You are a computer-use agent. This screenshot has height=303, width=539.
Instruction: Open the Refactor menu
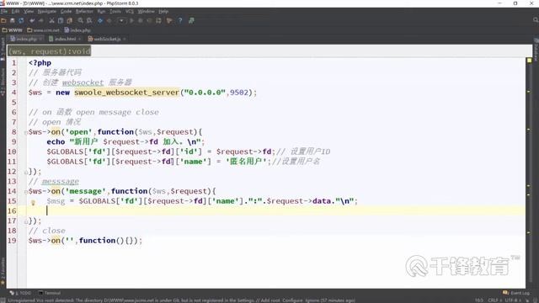point(84,11)
